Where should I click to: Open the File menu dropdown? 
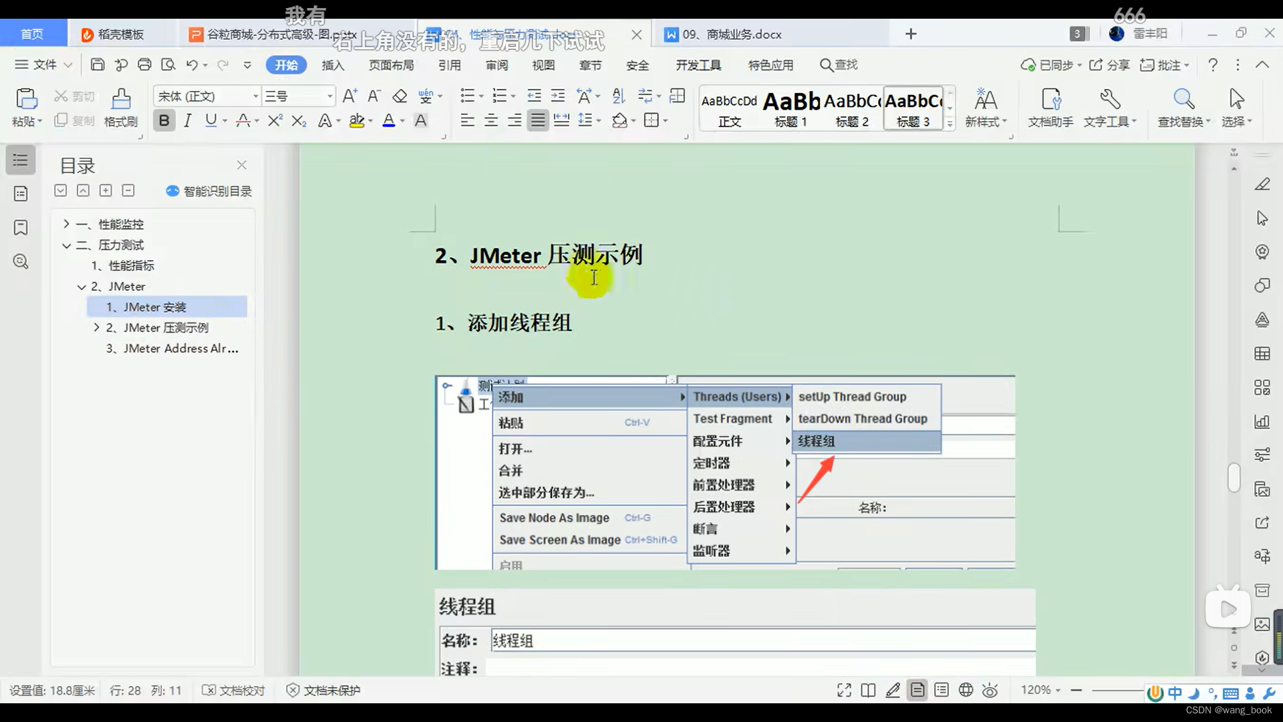coord(44,65)
